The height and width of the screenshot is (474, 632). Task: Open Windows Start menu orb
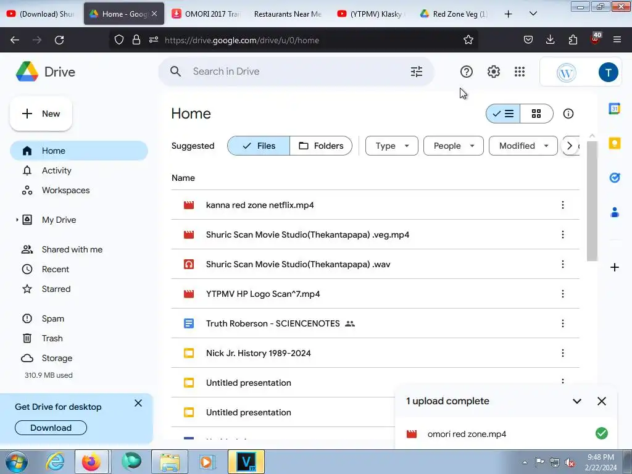15,462
